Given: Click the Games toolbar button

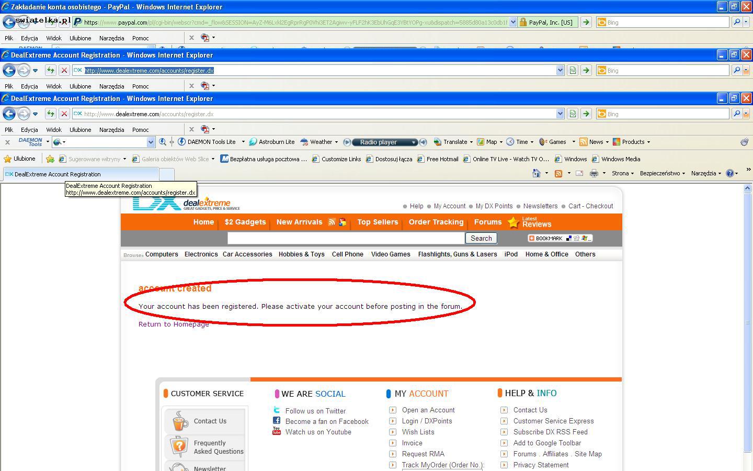Looking at the screenshot, I should [x=553, y=142].
